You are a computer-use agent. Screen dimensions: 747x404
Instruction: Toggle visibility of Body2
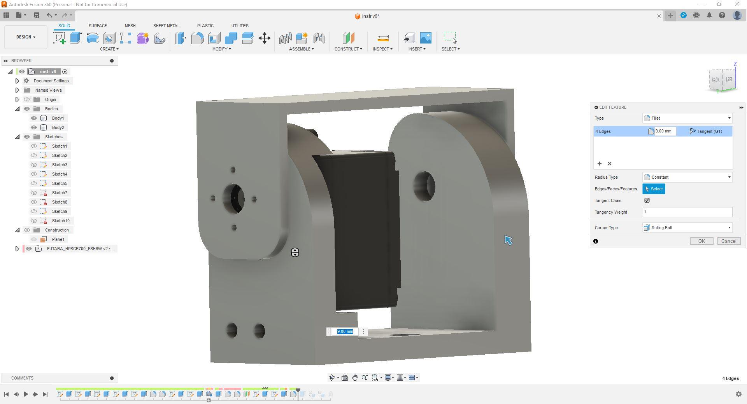(34, 127)
